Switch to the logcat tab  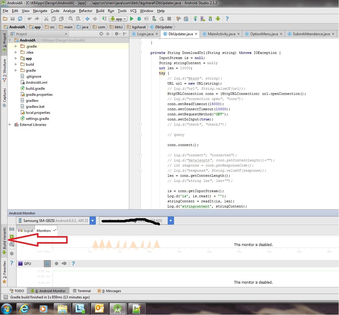26,230
